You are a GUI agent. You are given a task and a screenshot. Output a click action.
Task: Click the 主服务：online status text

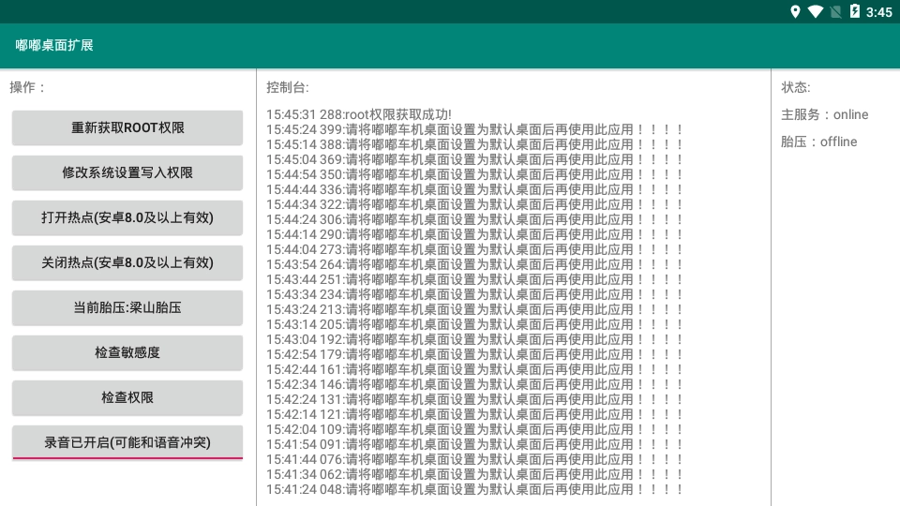(x=825, y=114)
